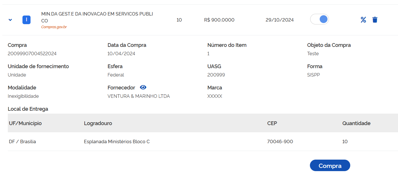Click the blue Compra button

(x=330, y=166)
